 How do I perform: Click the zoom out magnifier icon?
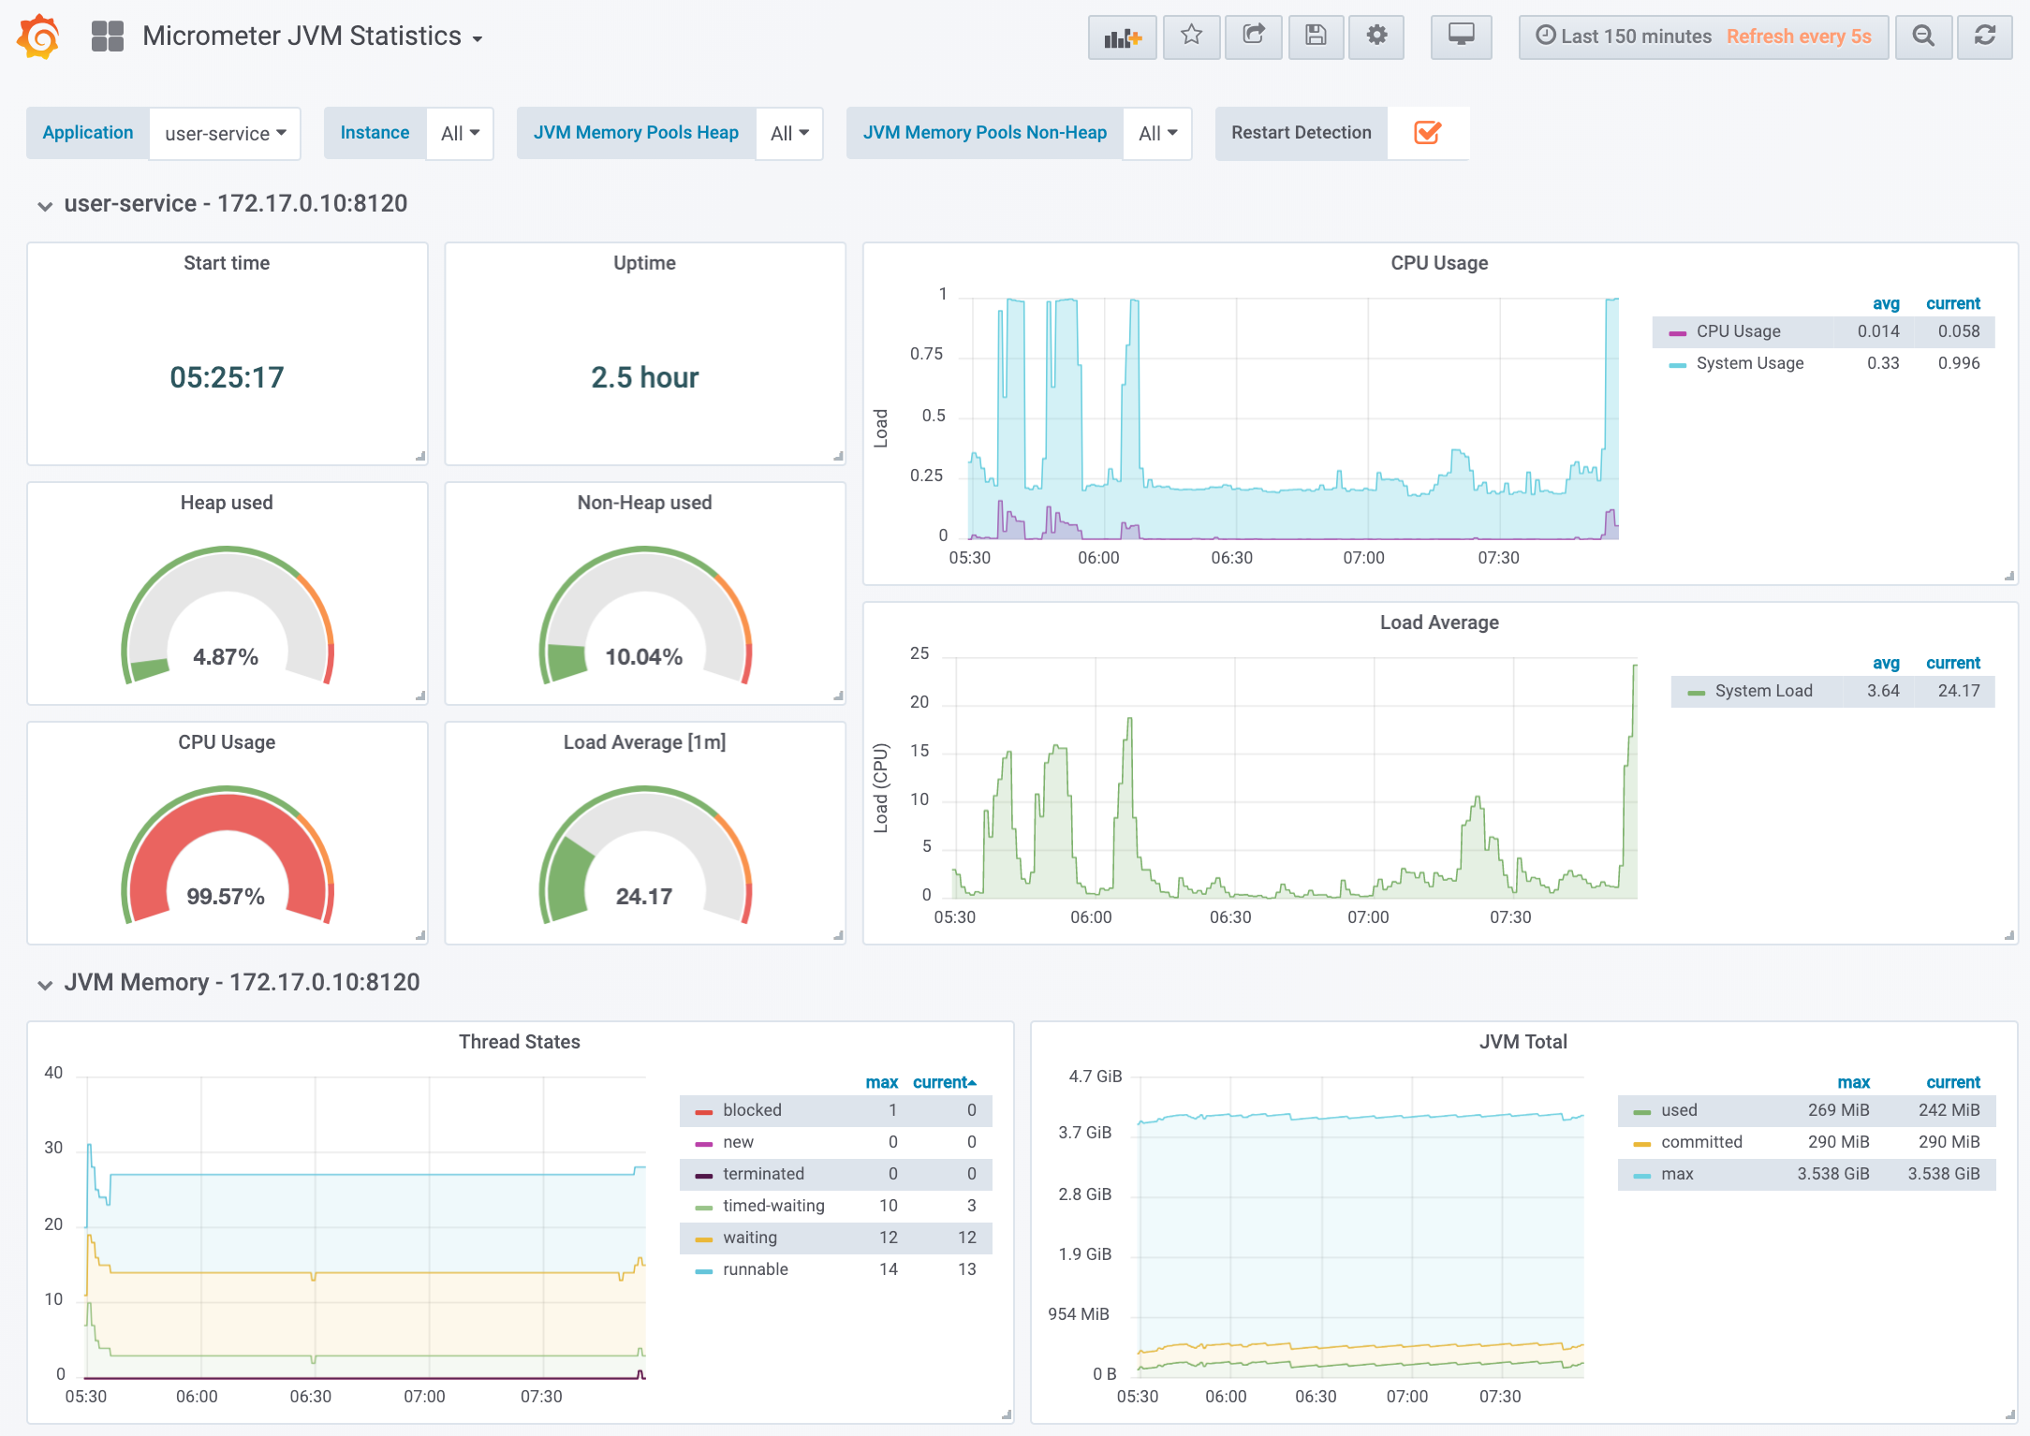pos(1923,37)
